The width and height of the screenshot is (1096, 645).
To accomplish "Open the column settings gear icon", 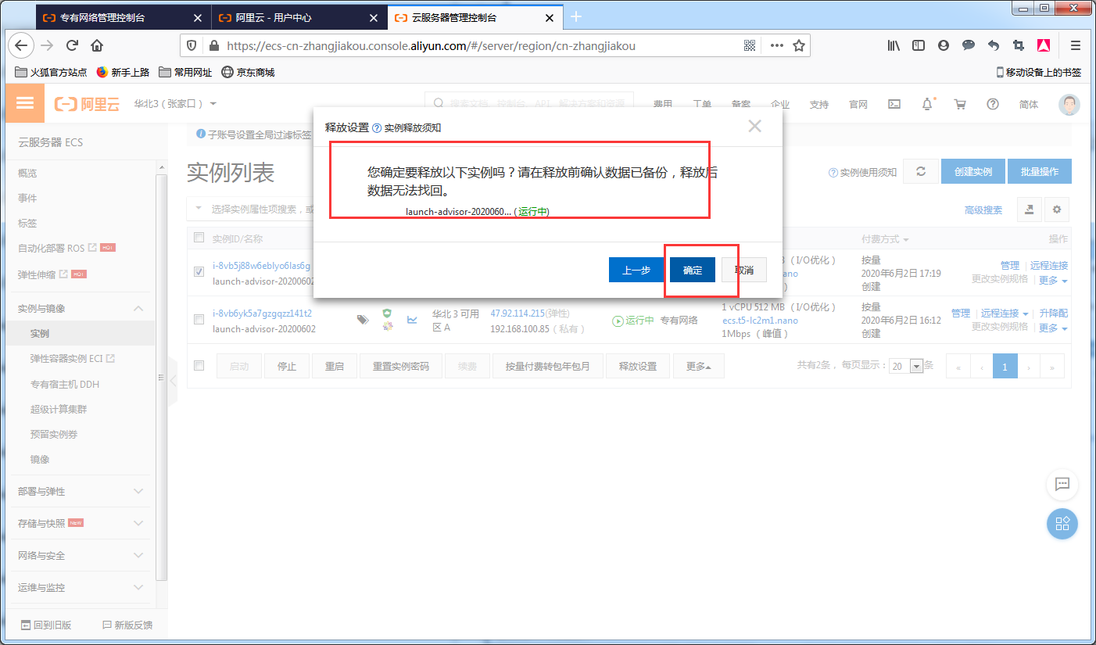I will (x=1056, y=209).
